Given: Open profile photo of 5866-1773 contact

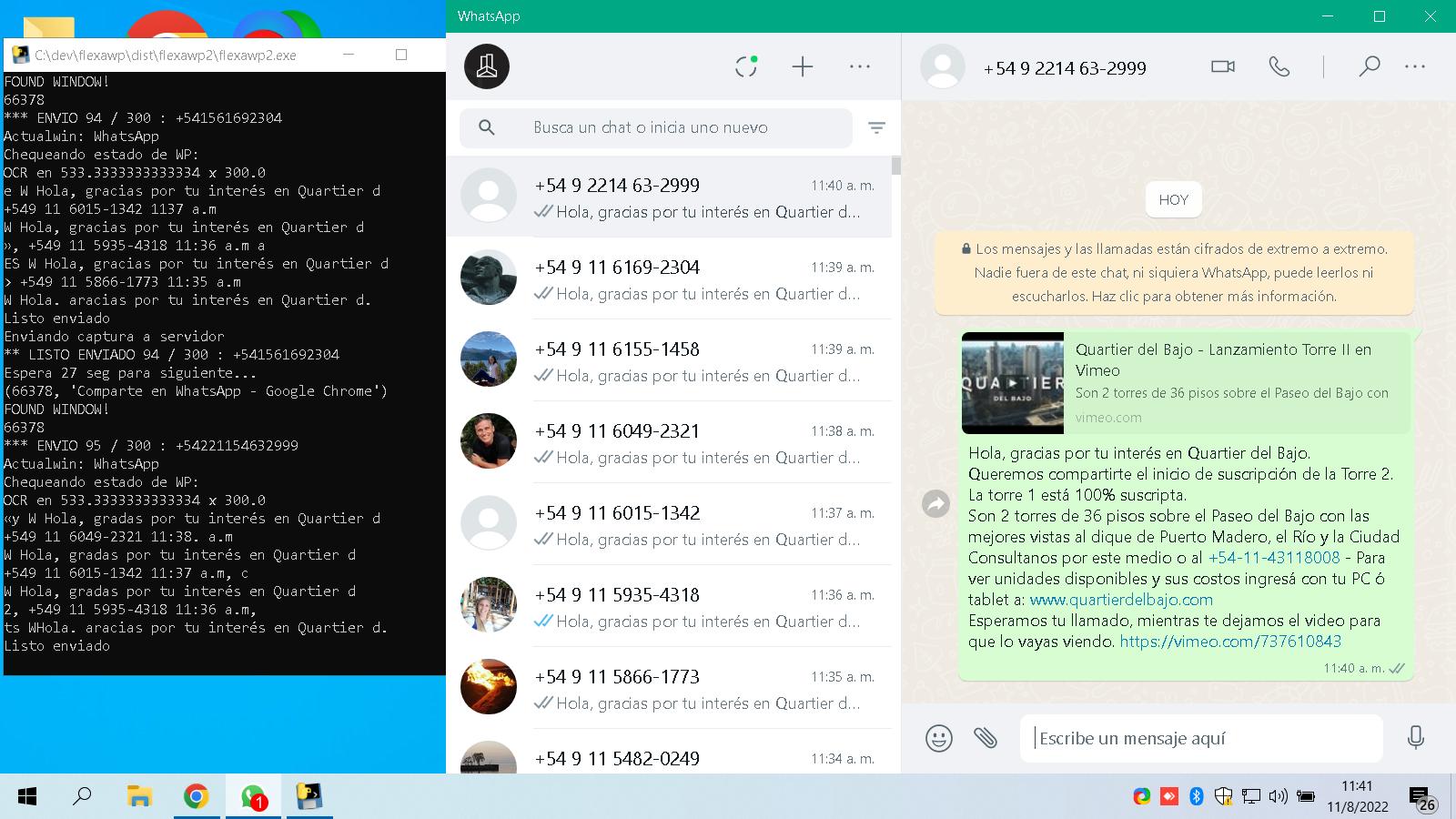Looking at the screenshot, I should [489, 687].
